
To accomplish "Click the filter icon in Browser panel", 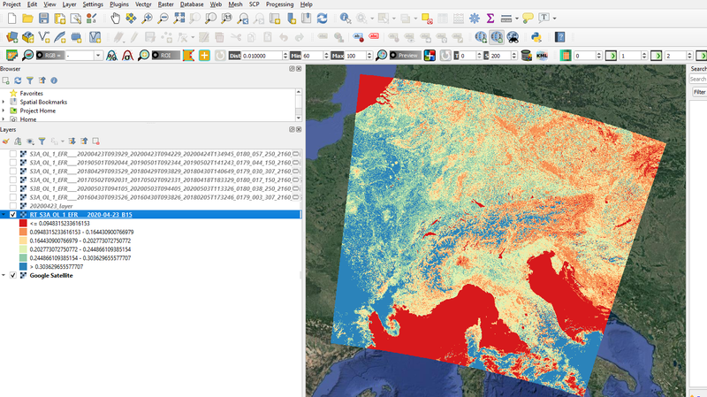I will click(29, 80).
